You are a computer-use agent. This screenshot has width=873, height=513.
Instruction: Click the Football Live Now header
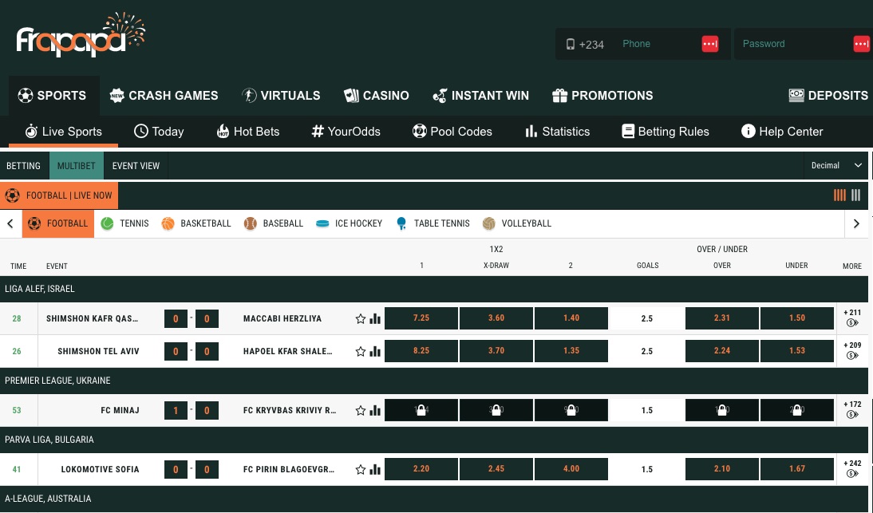pos(59,195)
